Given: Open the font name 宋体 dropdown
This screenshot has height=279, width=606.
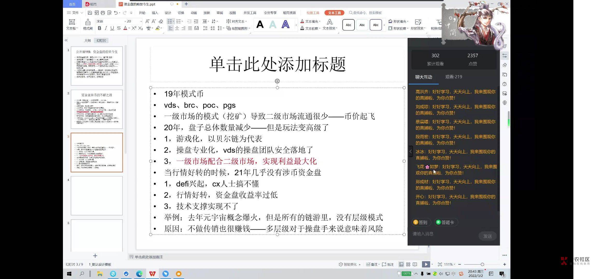Looking at the screenshot, I should point(125,21).
